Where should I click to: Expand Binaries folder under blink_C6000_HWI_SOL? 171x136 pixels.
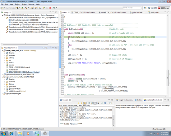coord(5,53)
